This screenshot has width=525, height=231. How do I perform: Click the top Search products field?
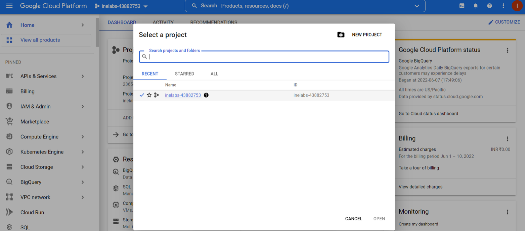(305, 6)
